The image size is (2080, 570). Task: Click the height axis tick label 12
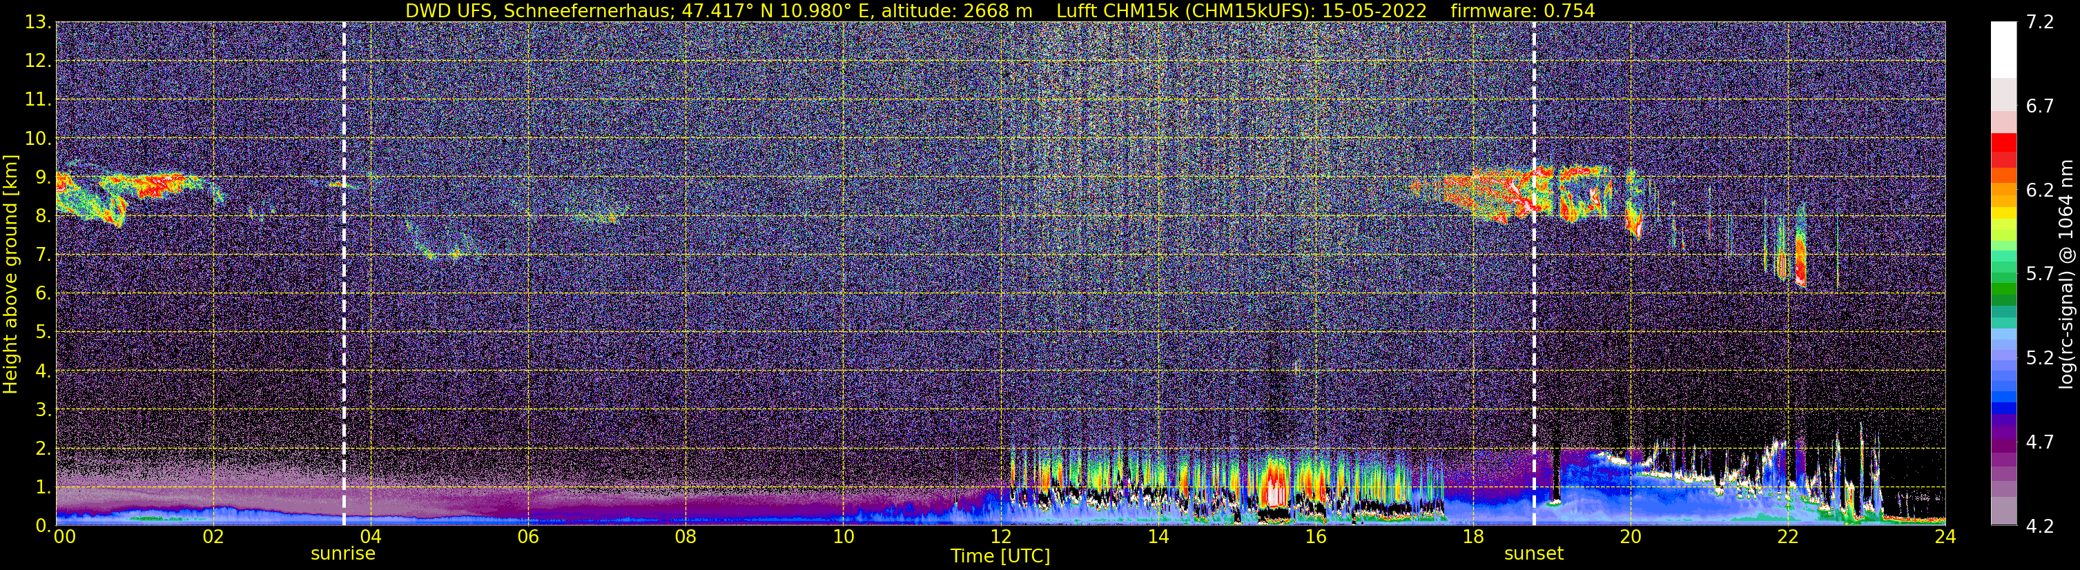(x=37, y=61)
